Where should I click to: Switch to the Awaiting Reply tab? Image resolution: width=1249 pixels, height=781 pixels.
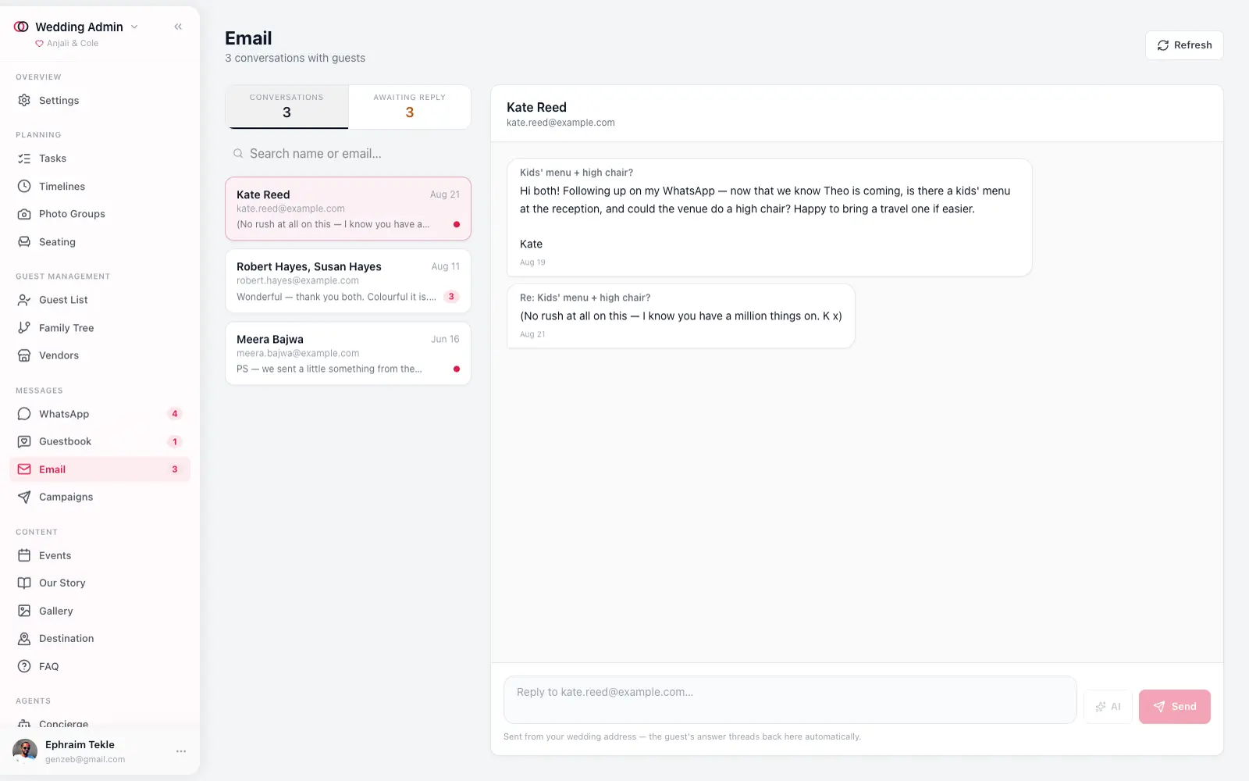coord(409,107)
